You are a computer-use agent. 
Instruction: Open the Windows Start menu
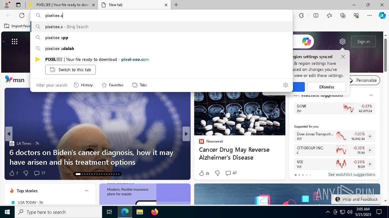coord(7,212)
